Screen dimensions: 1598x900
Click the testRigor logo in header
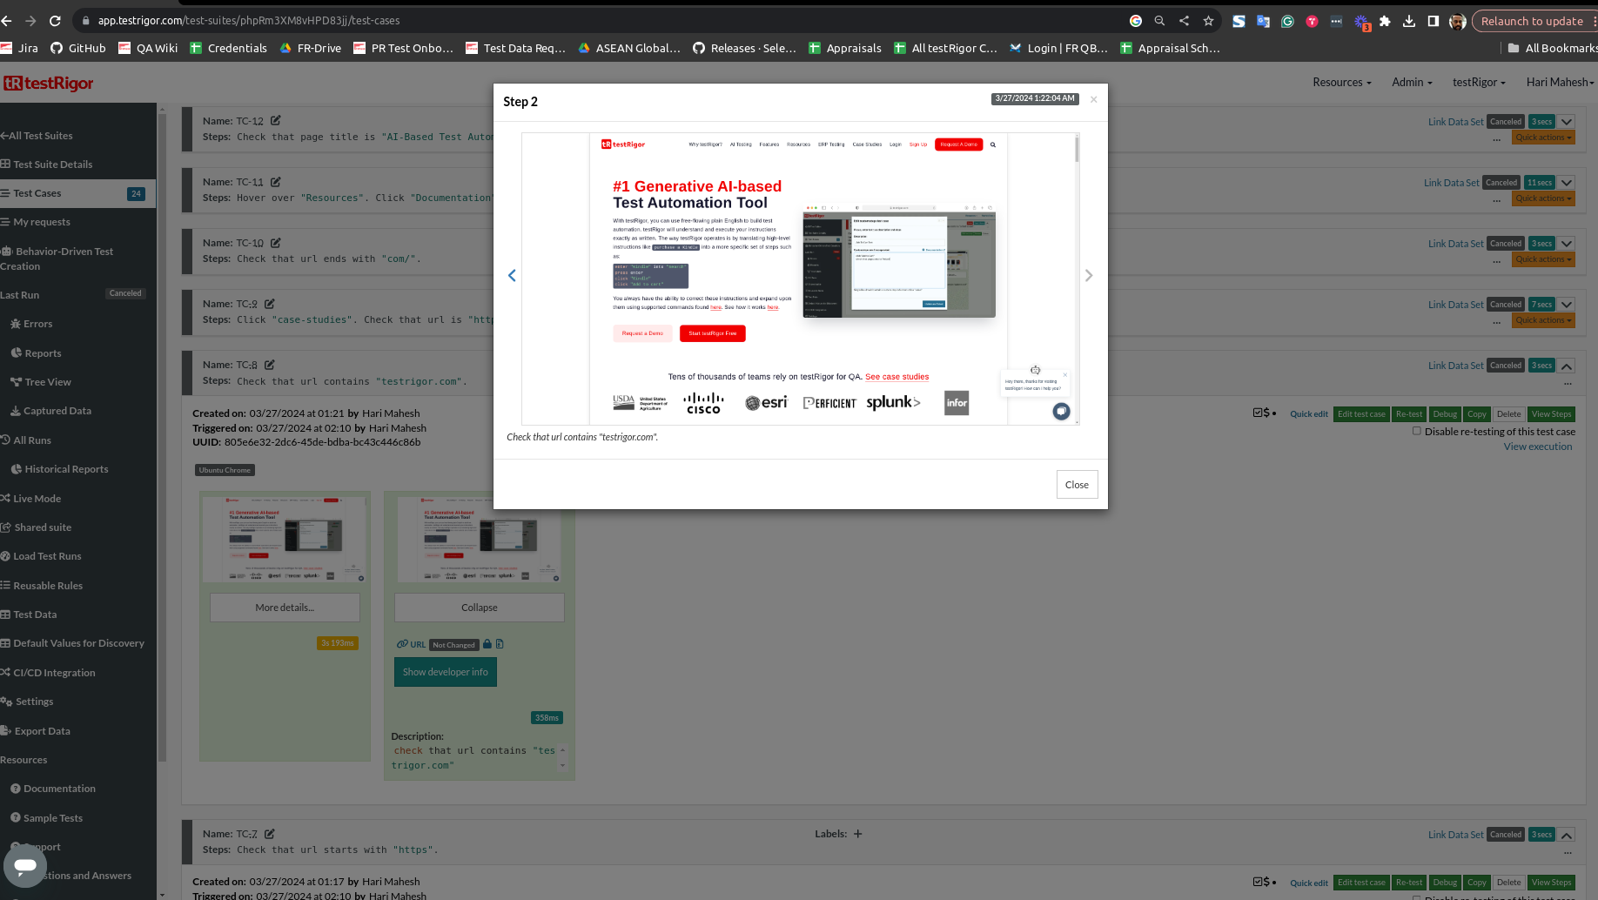click(49, 84)
